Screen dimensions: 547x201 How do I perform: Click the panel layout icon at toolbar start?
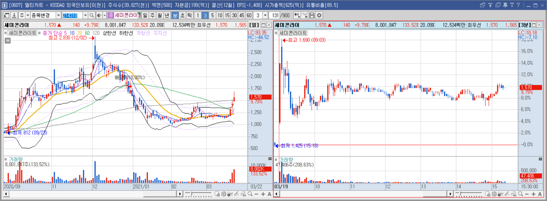pos(7,15)
